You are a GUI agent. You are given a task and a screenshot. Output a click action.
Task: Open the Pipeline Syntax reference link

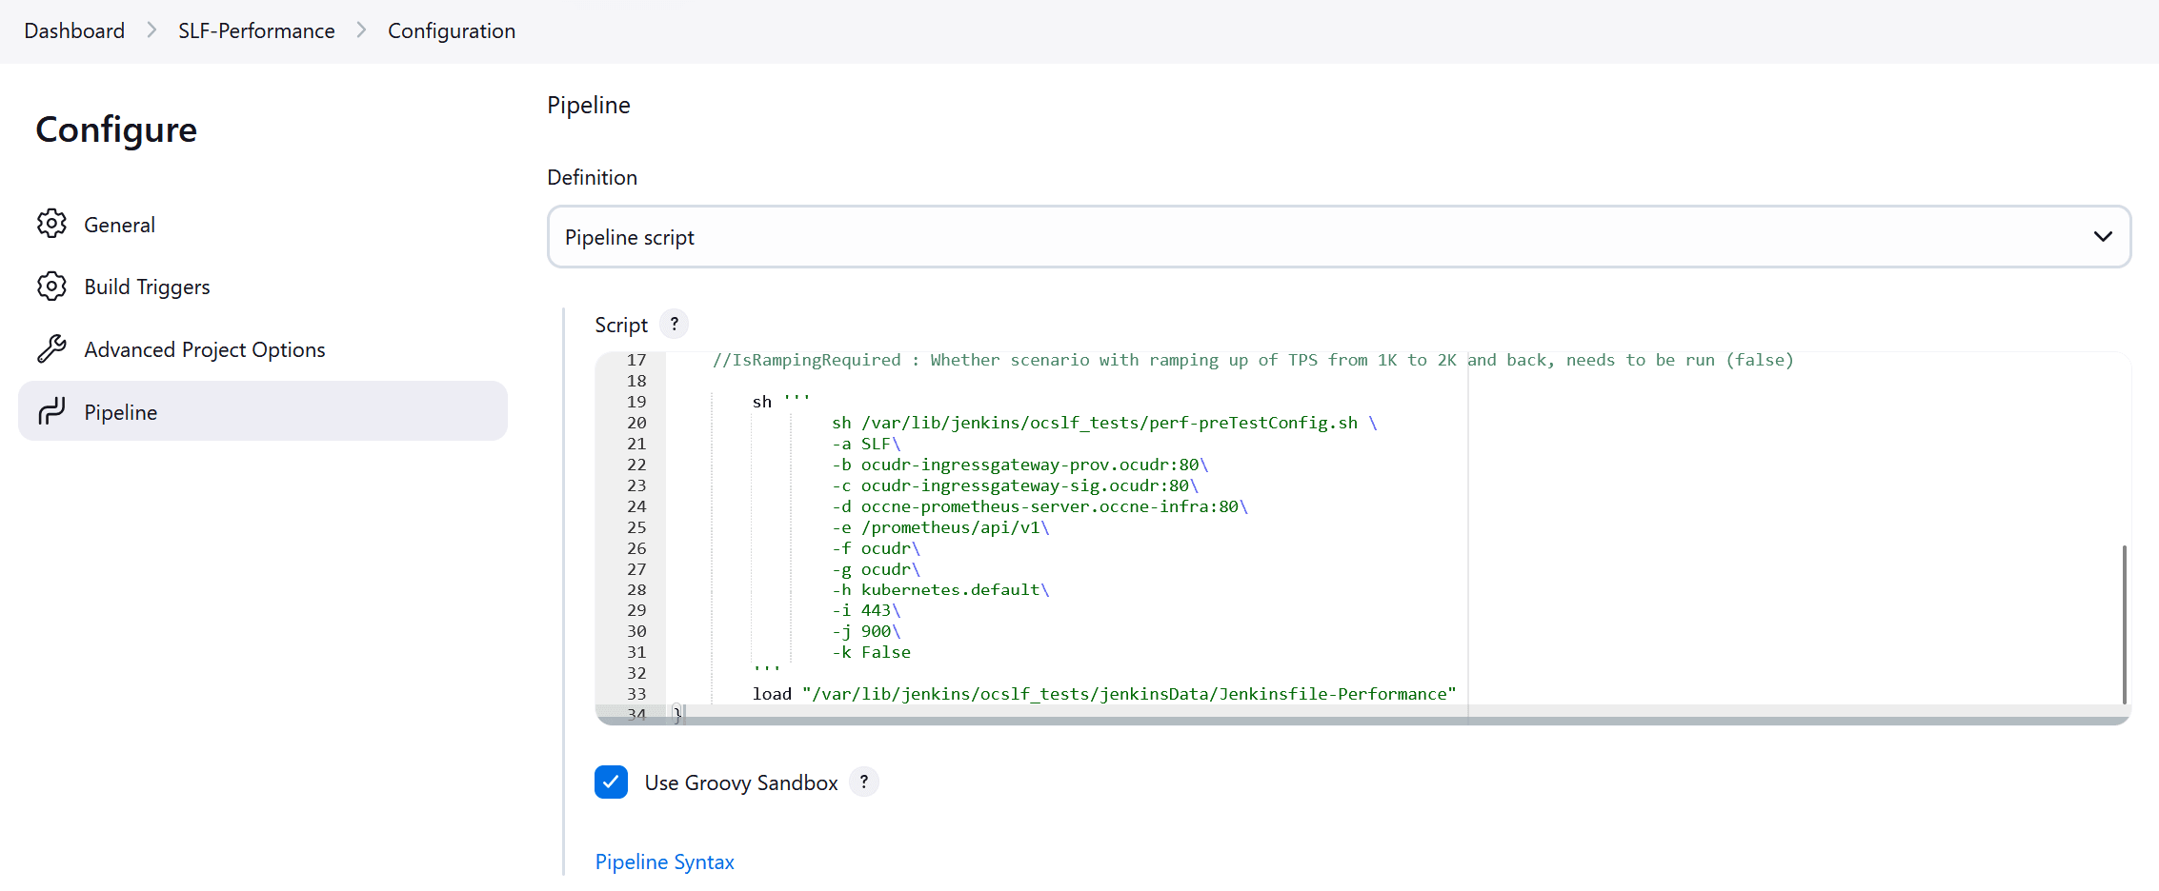664,861
